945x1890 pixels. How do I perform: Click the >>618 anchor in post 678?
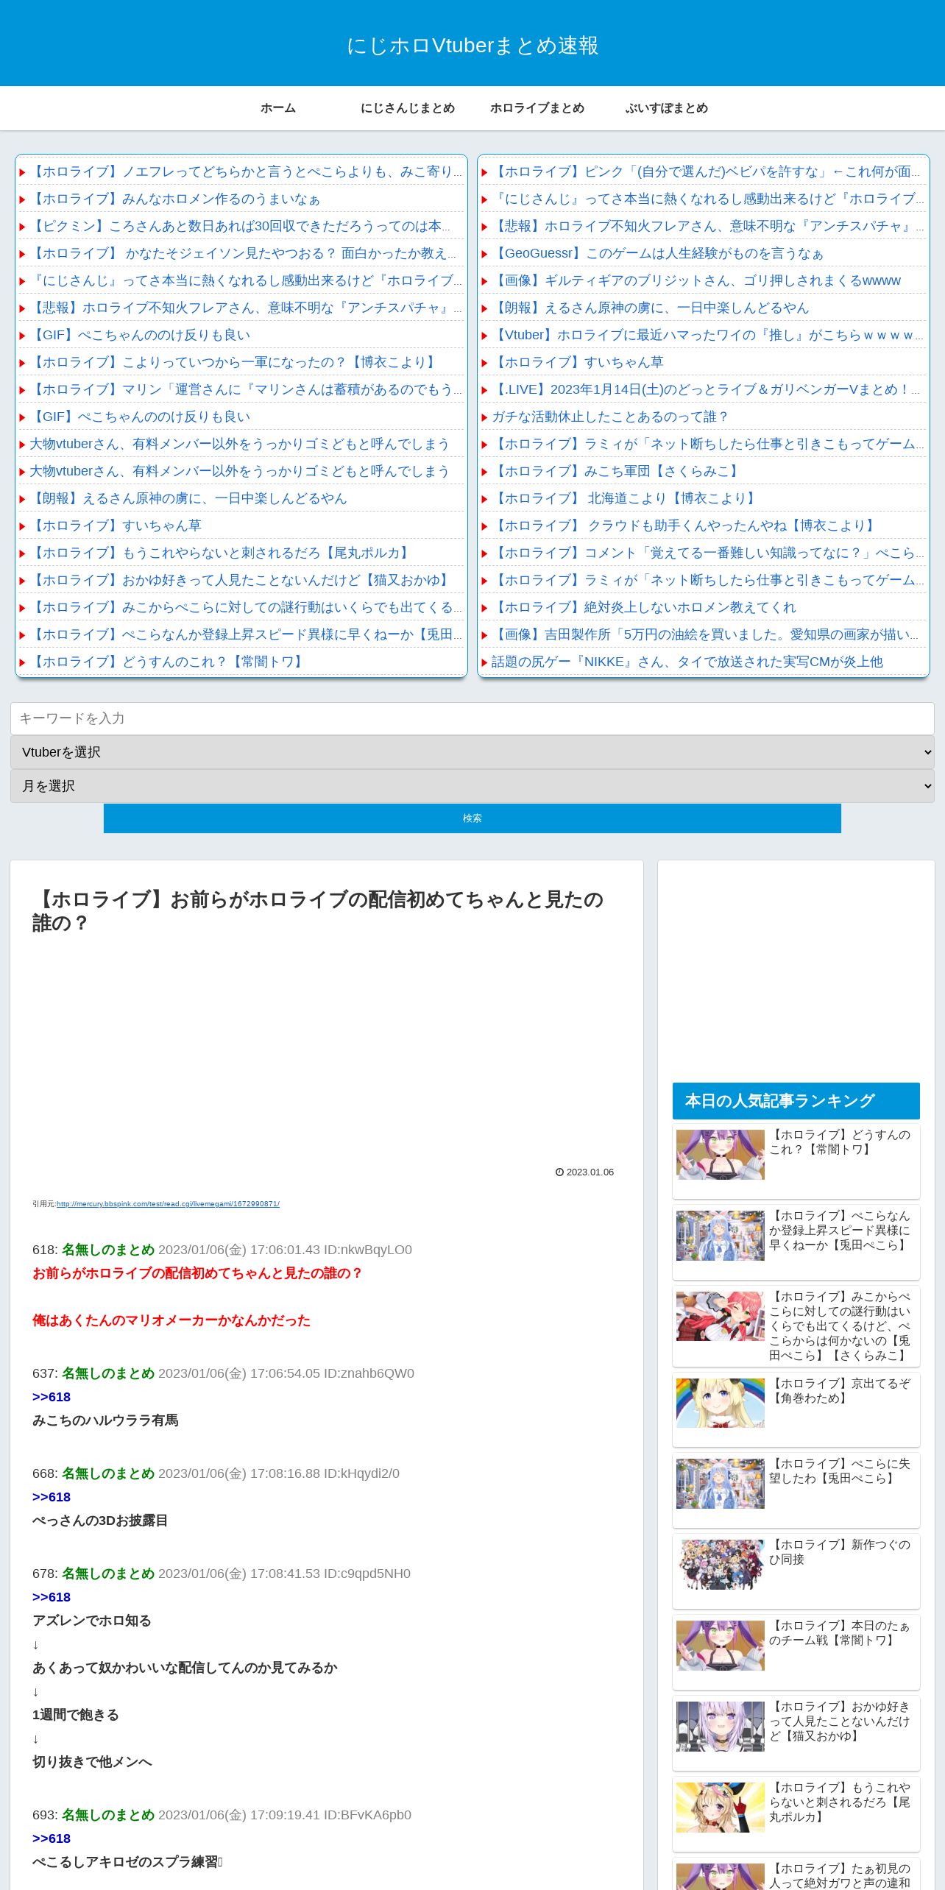point(52,1597)
